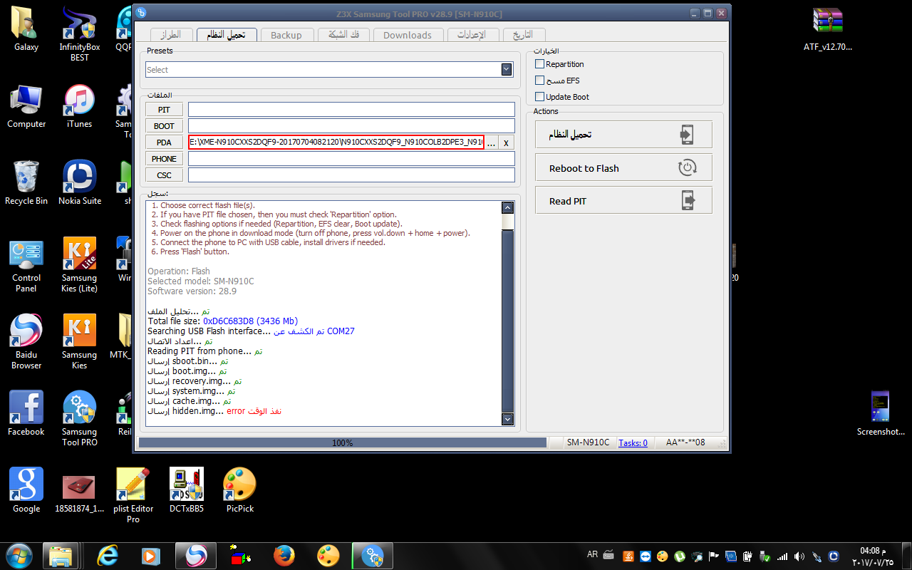Image resolution: width=912 pixels, height=570 pixels.
Task: Open Firefox from the taskbar
Action: [284, 555]
